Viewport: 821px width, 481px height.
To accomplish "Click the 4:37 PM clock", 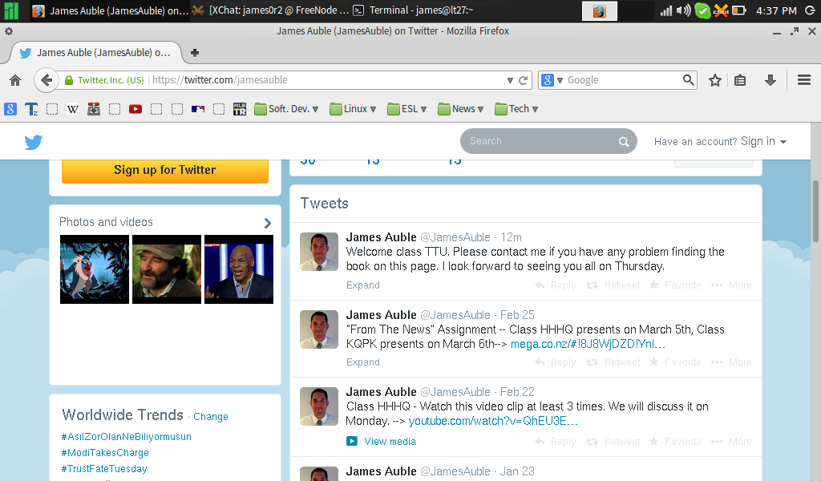I will [776, 10].
